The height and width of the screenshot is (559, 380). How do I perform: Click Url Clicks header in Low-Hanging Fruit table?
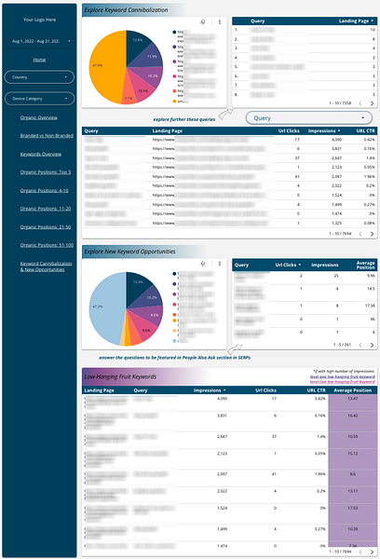[x=265, y=390]
